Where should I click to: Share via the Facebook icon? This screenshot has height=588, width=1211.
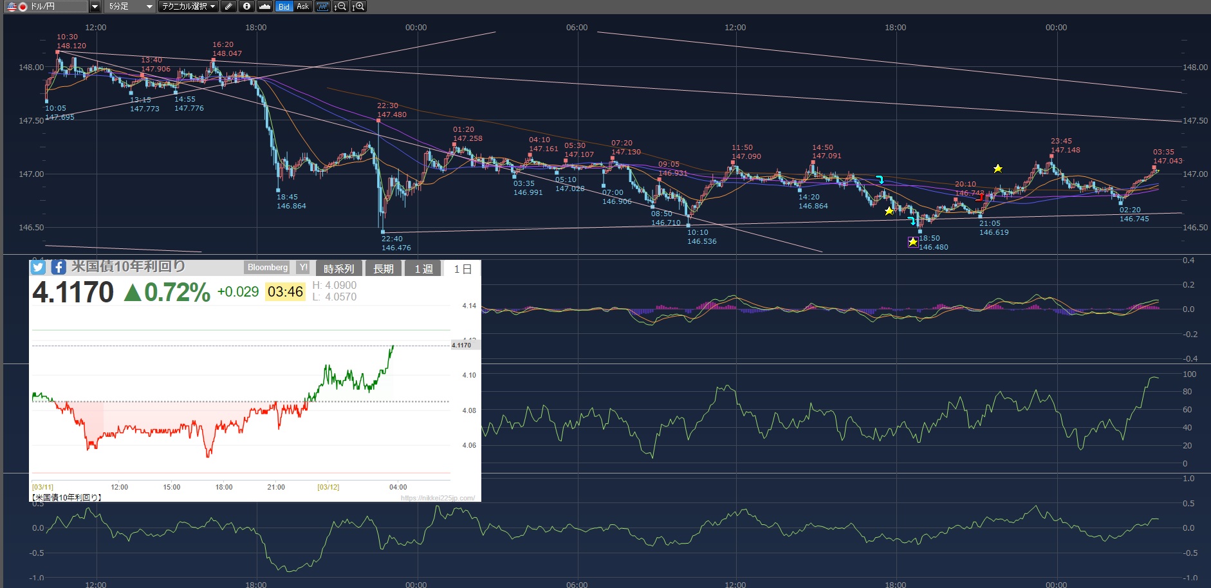[59, 268]
